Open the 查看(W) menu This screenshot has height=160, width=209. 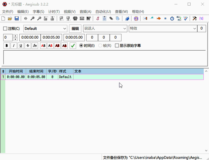click(x=121, y=12)
